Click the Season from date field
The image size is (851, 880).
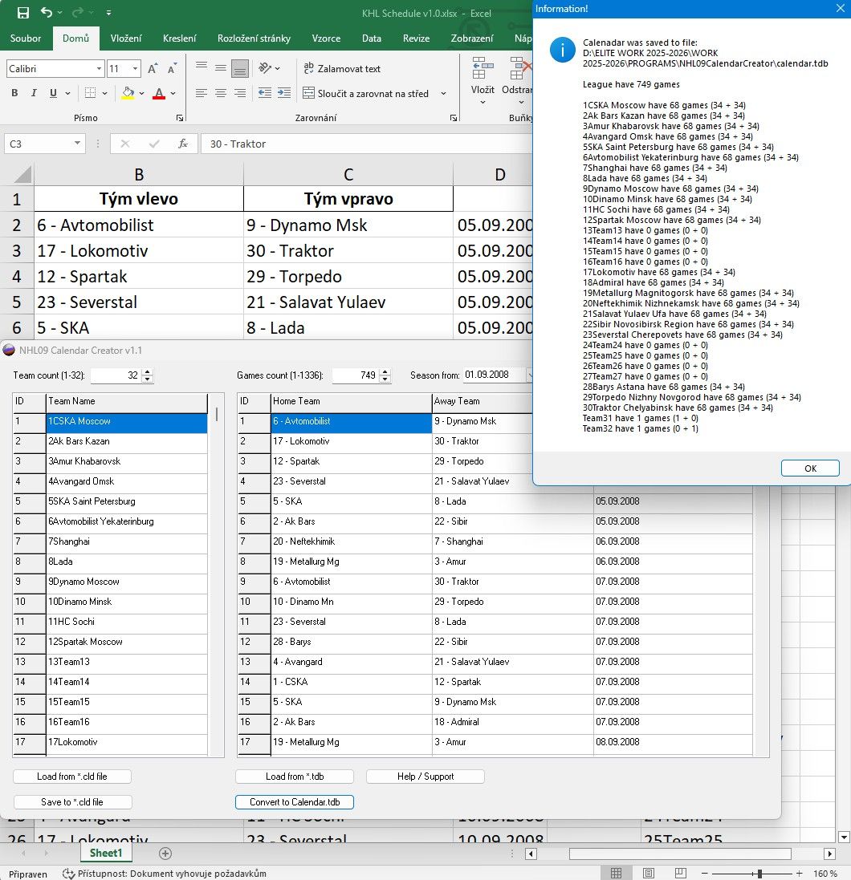tap(495, 375)
